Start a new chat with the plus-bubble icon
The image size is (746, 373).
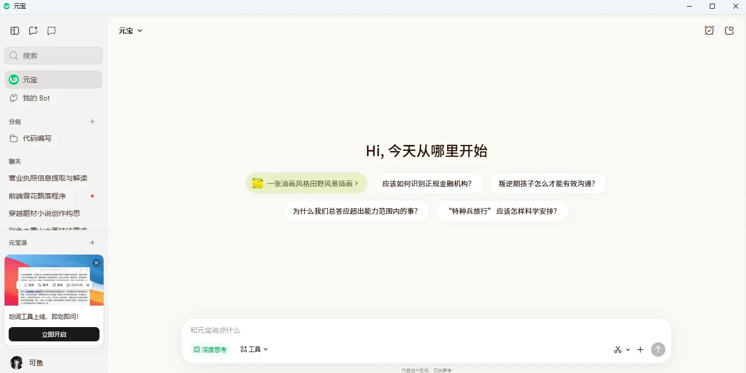(x=33, y=31)
